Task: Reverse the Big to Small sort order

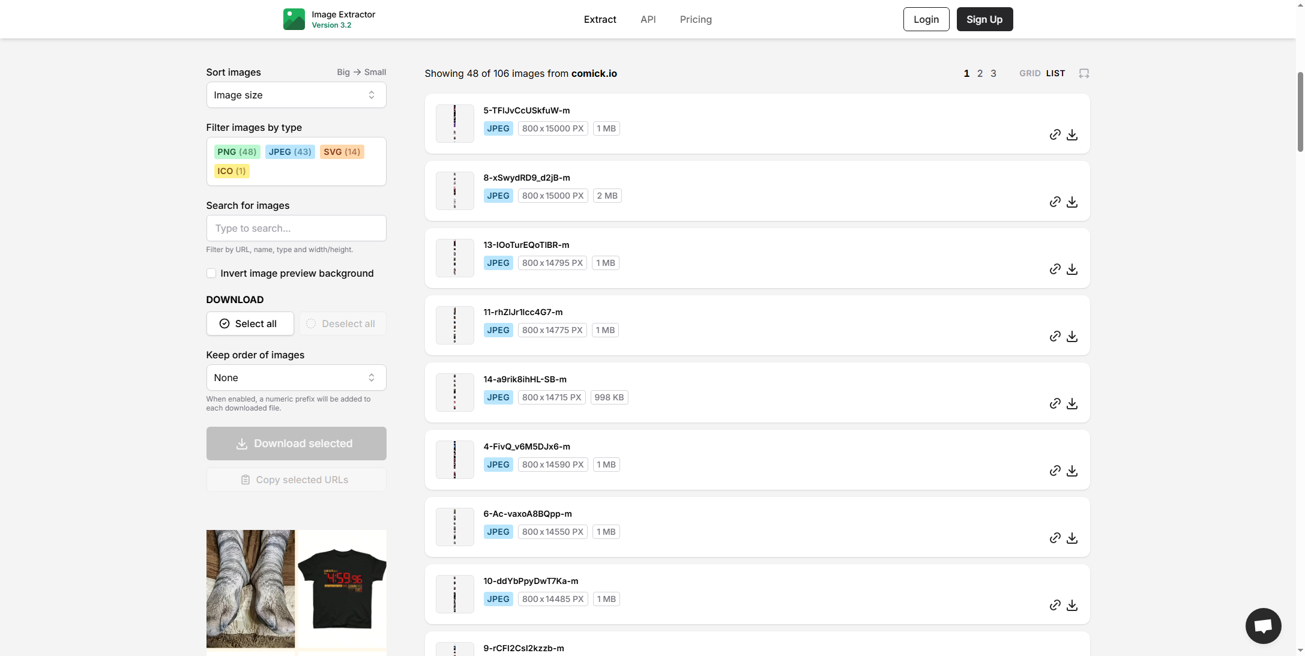Action: click(x=361, y=72)
